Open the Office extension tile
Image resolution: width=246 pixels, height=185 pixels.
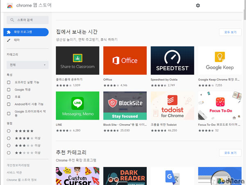(125, 60)
